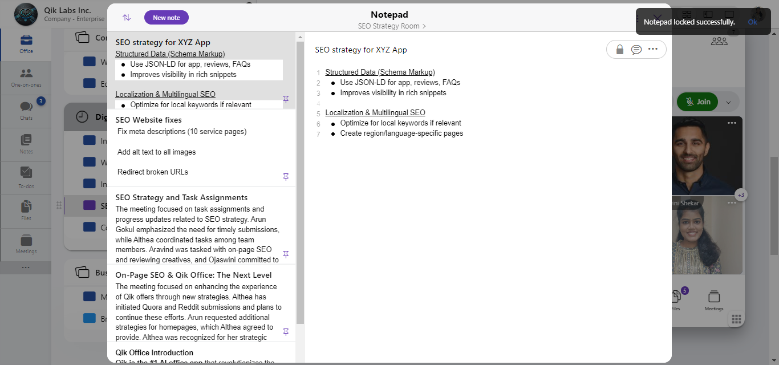Open the Files section in sidebar
The height and width of the screenshot is (365, 779).
point(26,210)
